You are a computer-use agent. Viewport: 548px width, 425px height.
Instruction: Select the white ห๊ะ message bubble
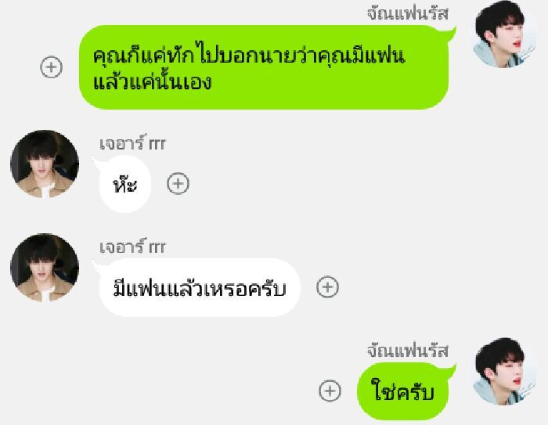pyautogui.click(x=125, y=184)
